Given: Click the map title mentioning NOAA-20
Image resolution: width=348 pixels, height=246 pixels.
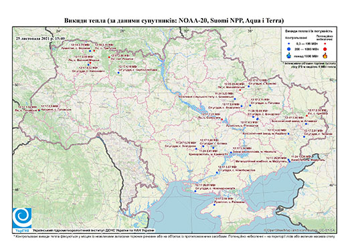Looking at the screenshot, I should coord(174,21).
